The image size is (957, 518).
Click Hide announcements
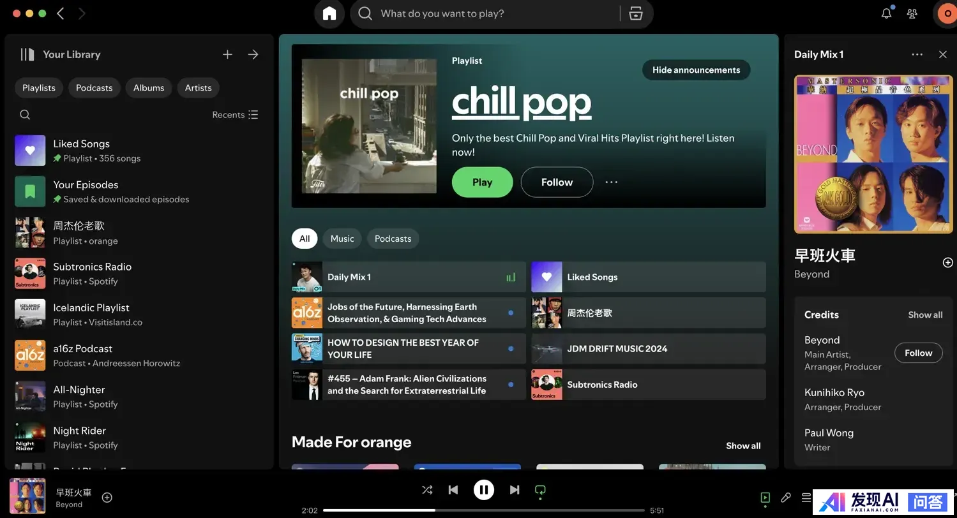pyautogui.click(x=696, y=70)
